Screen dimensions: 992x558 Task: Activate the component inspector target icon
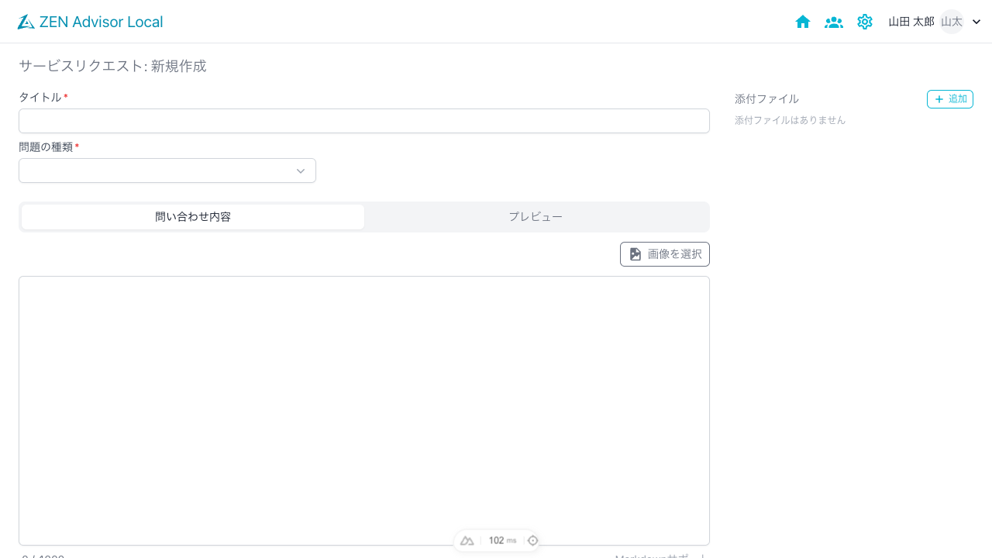533,540
